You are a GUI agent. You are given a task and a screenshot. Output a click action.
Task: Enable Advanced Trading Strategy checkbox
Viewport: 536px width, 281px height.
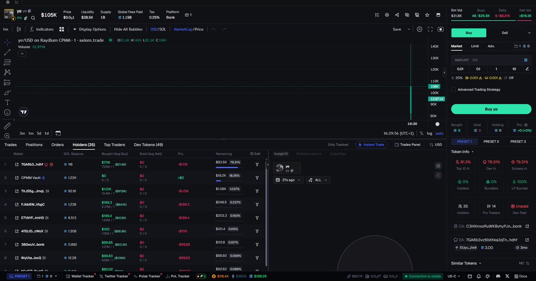click(x=453, y=90)
